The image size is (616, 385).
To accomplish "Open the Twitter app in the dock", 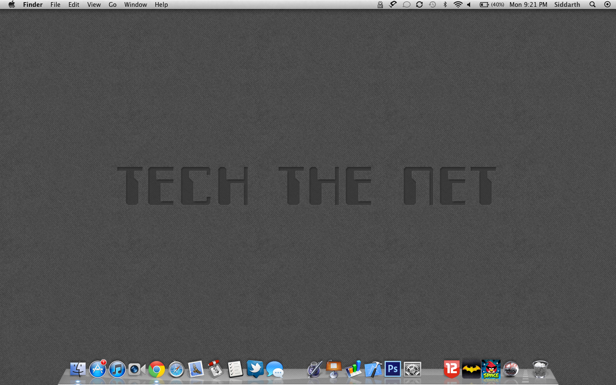I will (255, 369).
